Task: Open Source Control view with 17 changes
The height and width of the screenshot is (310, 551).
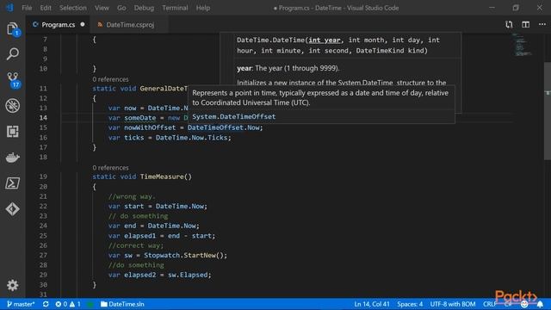Action: tap(13, 80)
